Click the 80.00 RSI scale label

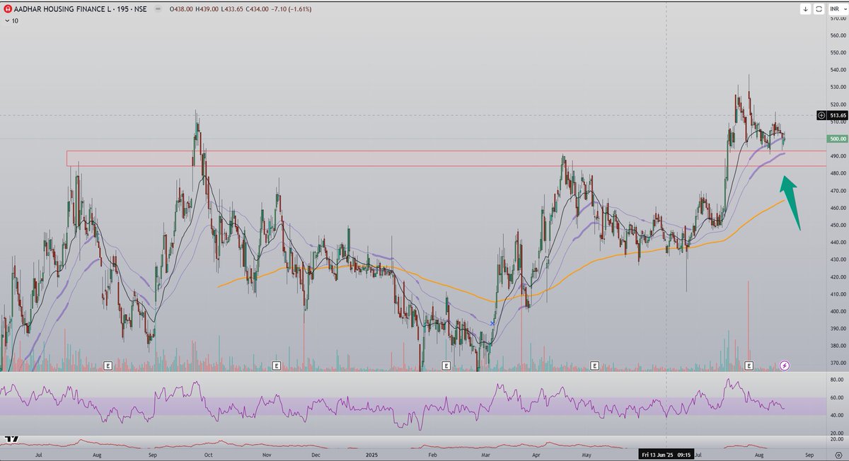click(x=838, y=380)
